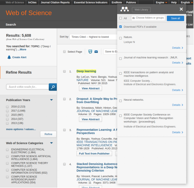The height and width of the screenshot is (188, 194).
Task: Open the Web Library button
Action: click(x=141, y=10)
